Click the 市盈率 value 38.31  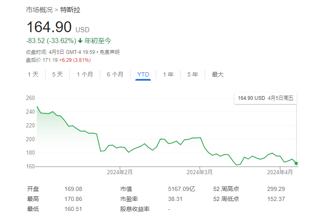pyautogui.click(x=175, y=199)
